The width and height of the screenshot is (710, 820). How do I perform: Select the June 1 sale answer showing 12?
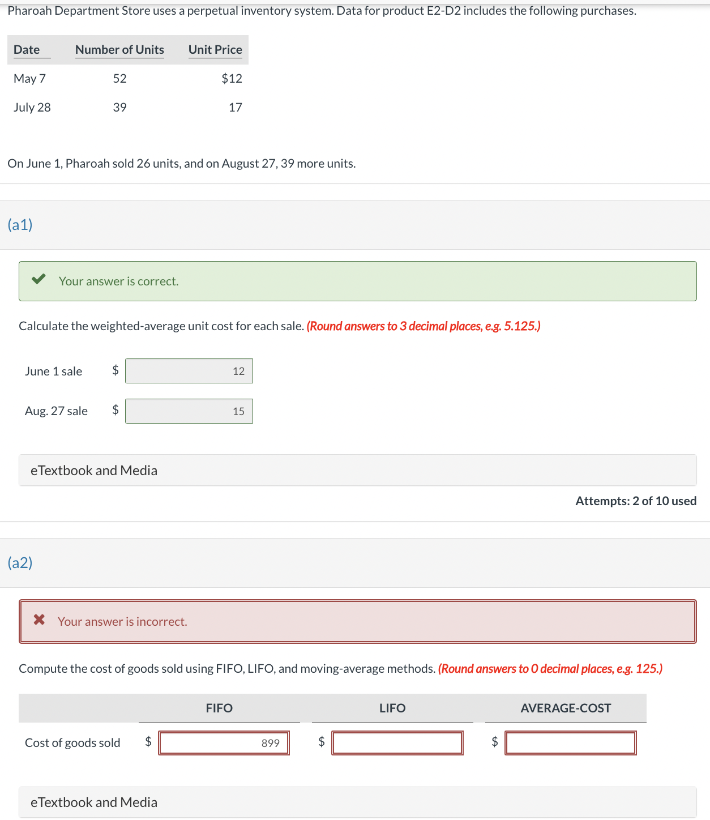[x=189, y=371]
